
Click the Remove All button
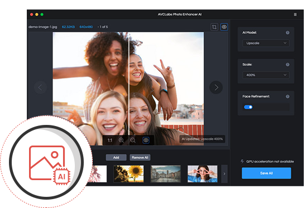pyautogui.click(x=140, y=157)
